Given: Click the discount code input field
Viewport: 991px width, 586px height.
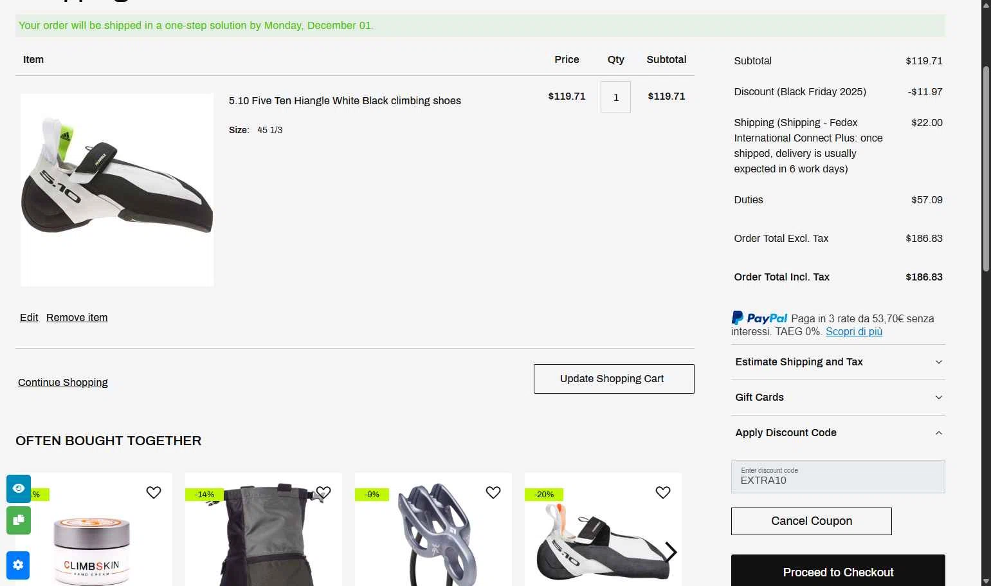Looking at the screenshot, I should (x=838, y=477).
